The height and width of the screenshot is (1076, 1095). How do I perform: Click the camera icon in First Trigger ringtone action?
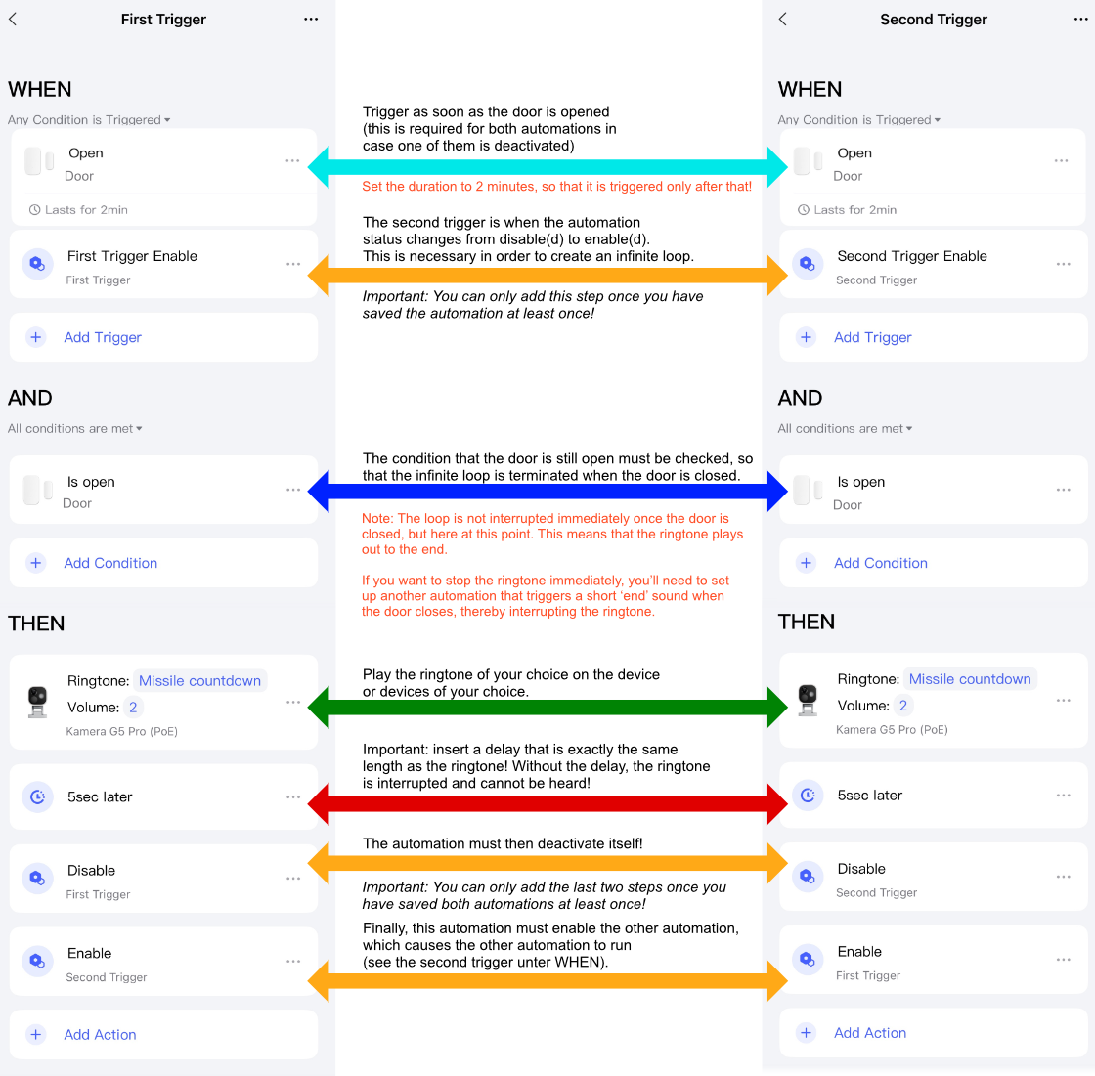[x=37, y=702]
